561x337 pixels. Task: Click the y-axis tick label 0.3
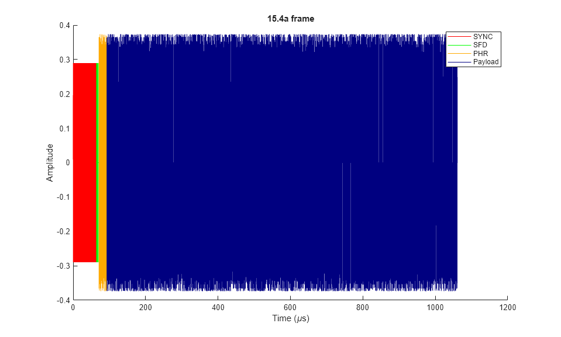(65, 60)
